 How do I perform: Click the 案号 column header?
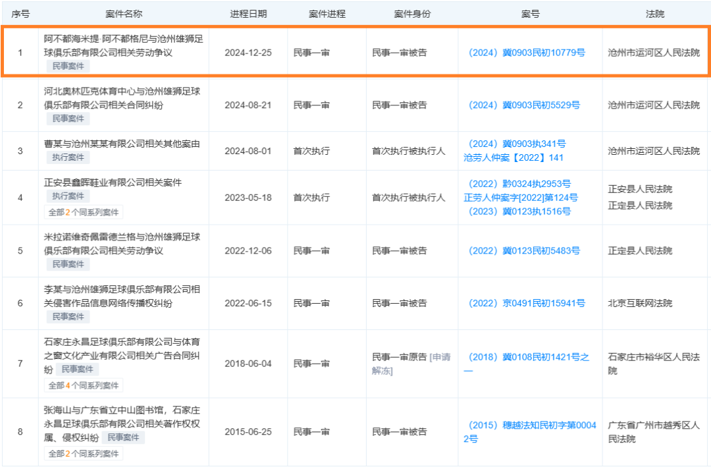pyautogui.click(x=530, y=14)
